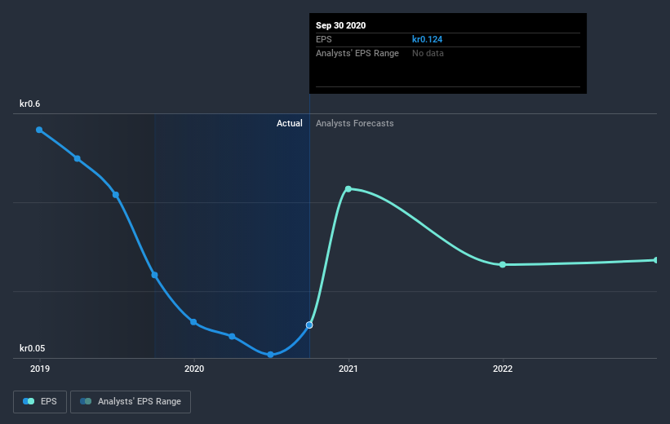This screenshot has height=424, width=670.
Task: Select the second EPS point in 2019
Action: point(78,158)
